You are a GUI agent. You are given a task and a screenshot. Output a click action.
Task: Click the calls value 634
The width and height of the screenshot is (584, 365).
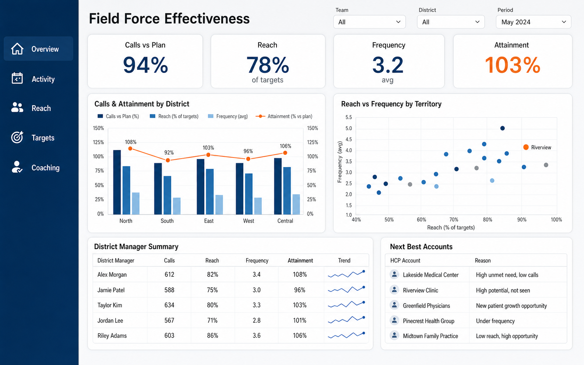point(169,305)
